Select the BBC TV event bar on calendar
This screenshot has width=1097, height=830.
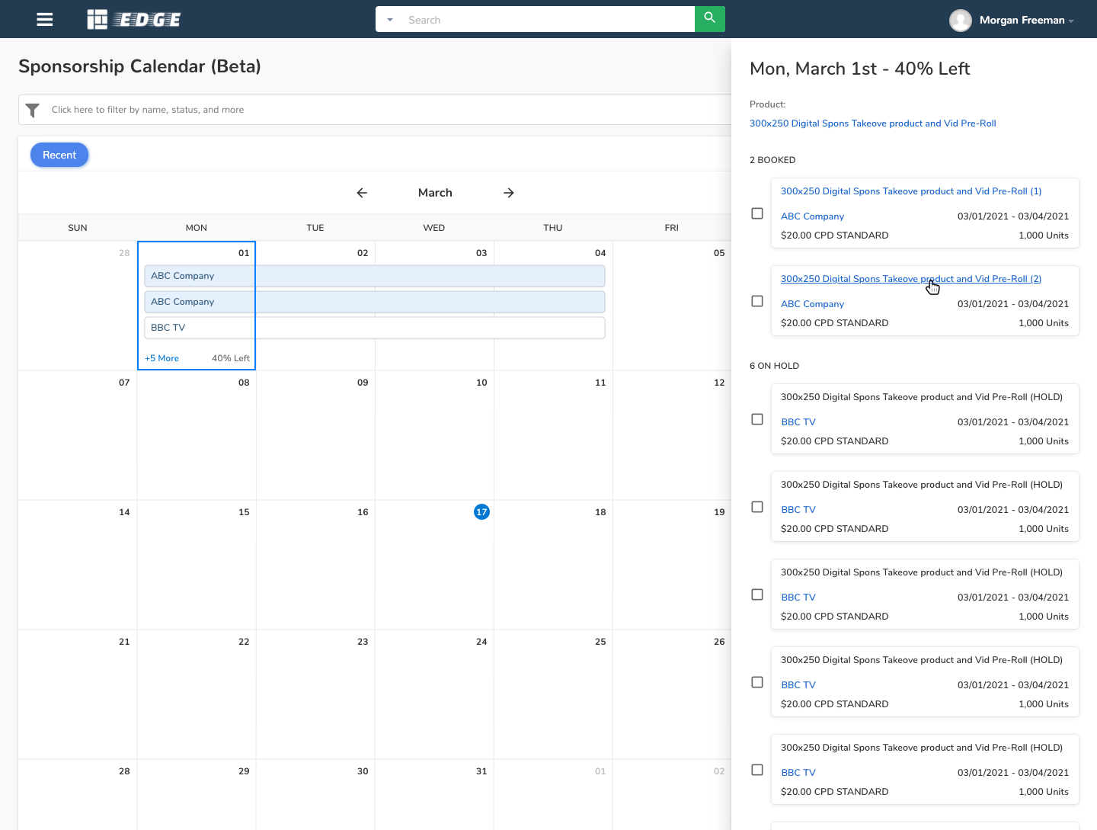click(x=374, y=328)
